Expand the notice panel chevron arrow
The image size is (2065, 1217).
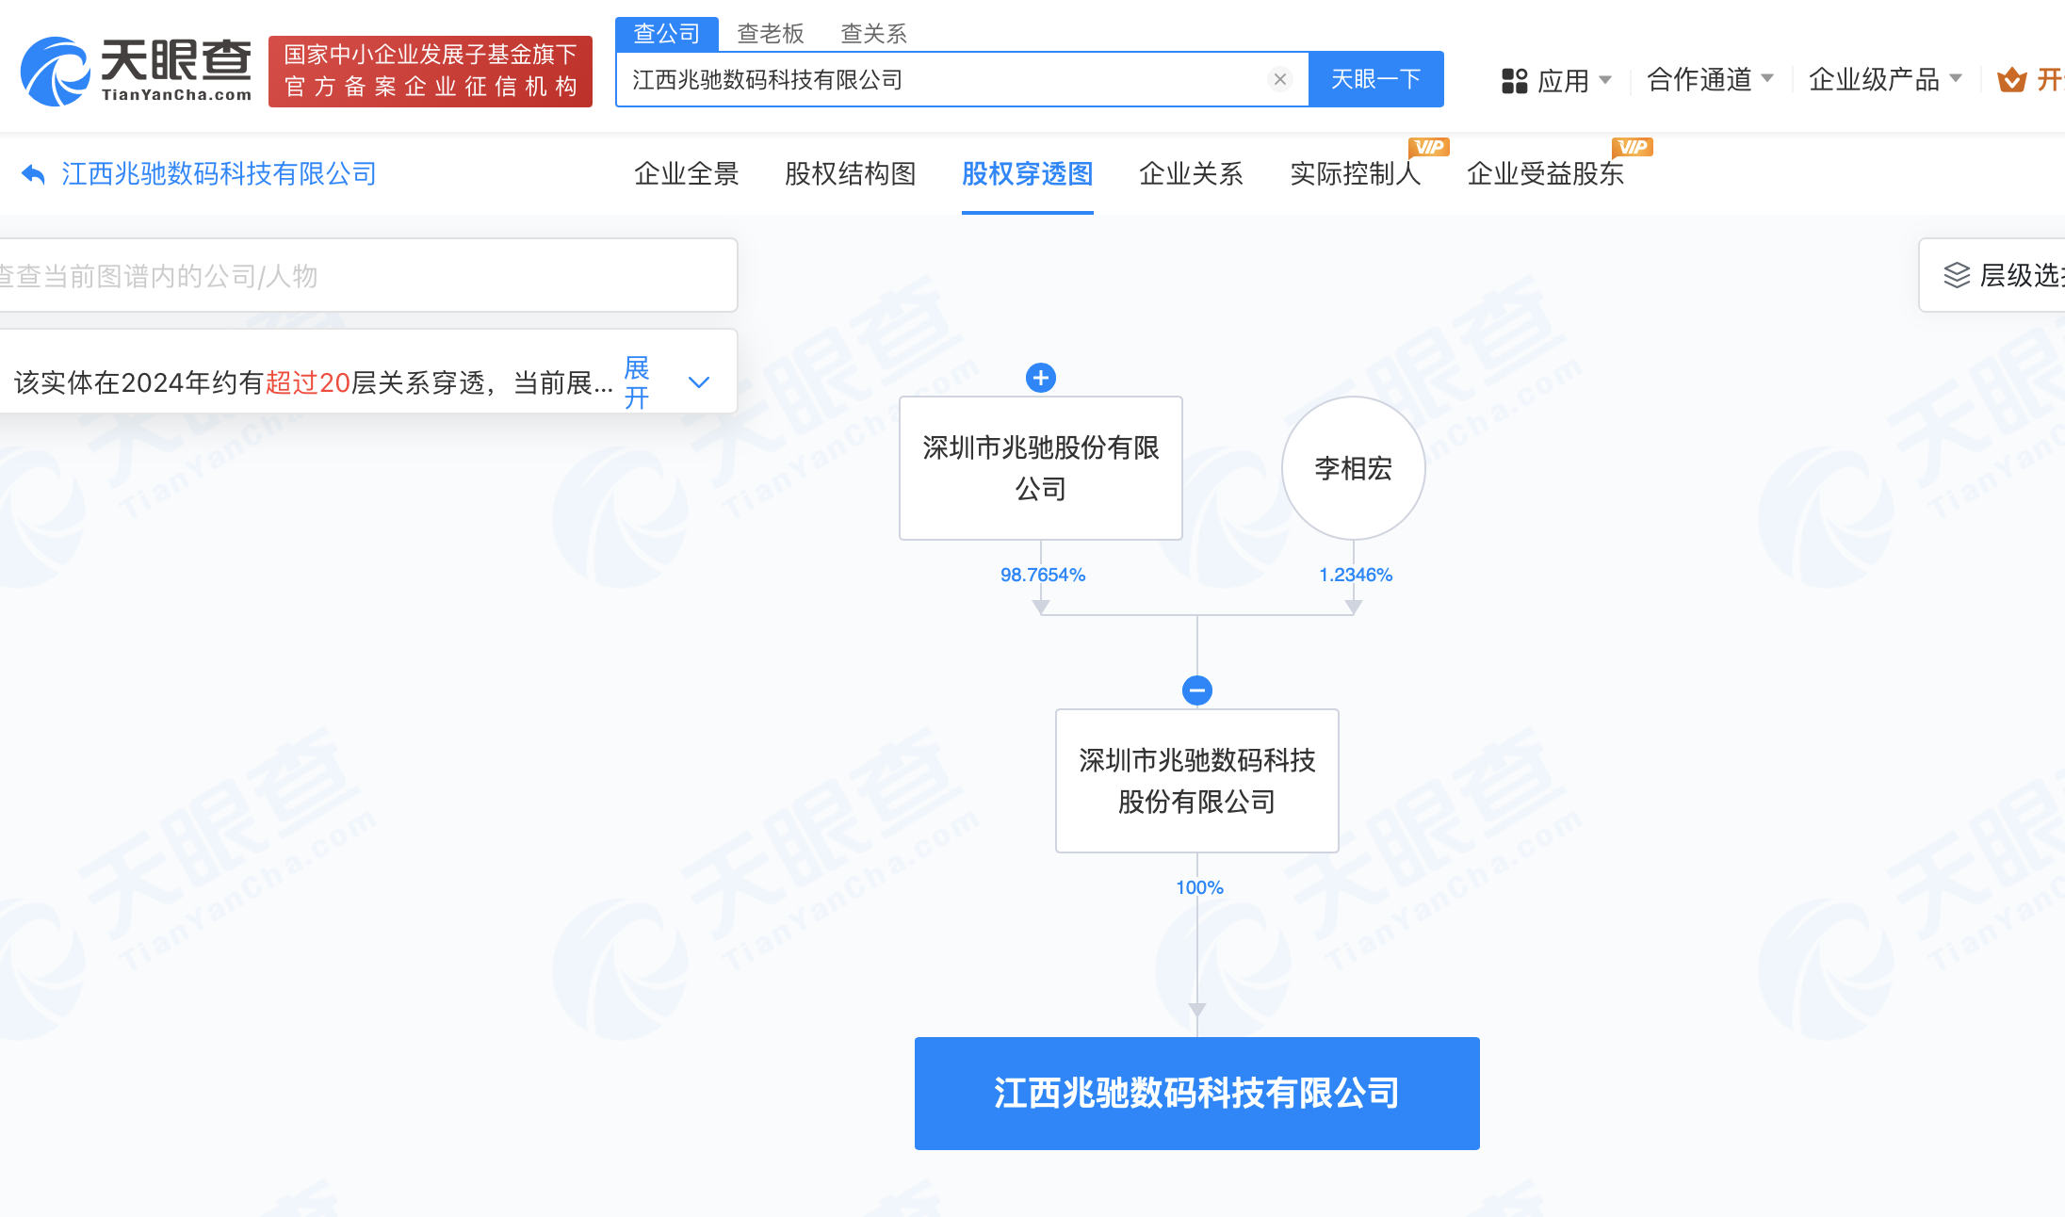[698, 382]
